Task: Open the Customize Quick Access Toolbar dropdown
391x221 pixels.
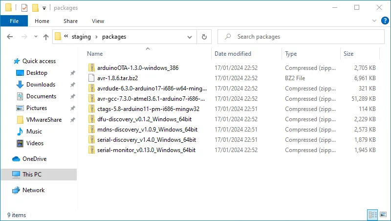Action: 44,8
